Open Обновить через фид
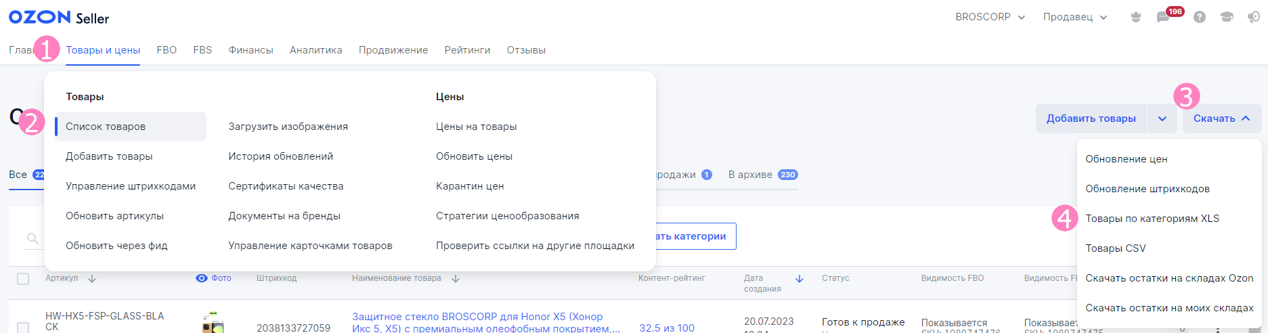Image resolution: width=1268 pixels, height=333 pixels. [116, 246]
